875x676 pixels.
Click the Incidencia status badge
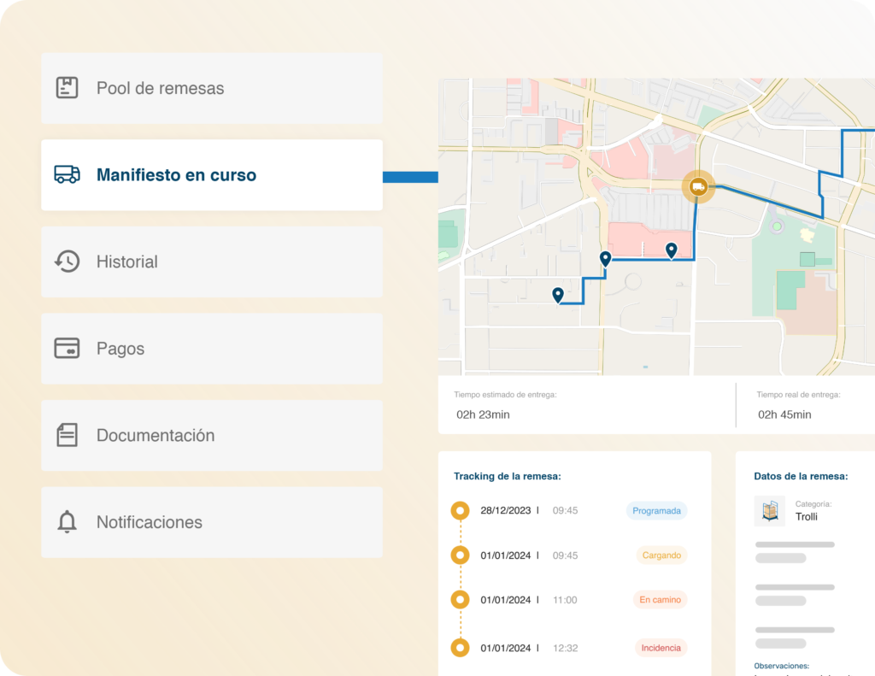point(661,648)
